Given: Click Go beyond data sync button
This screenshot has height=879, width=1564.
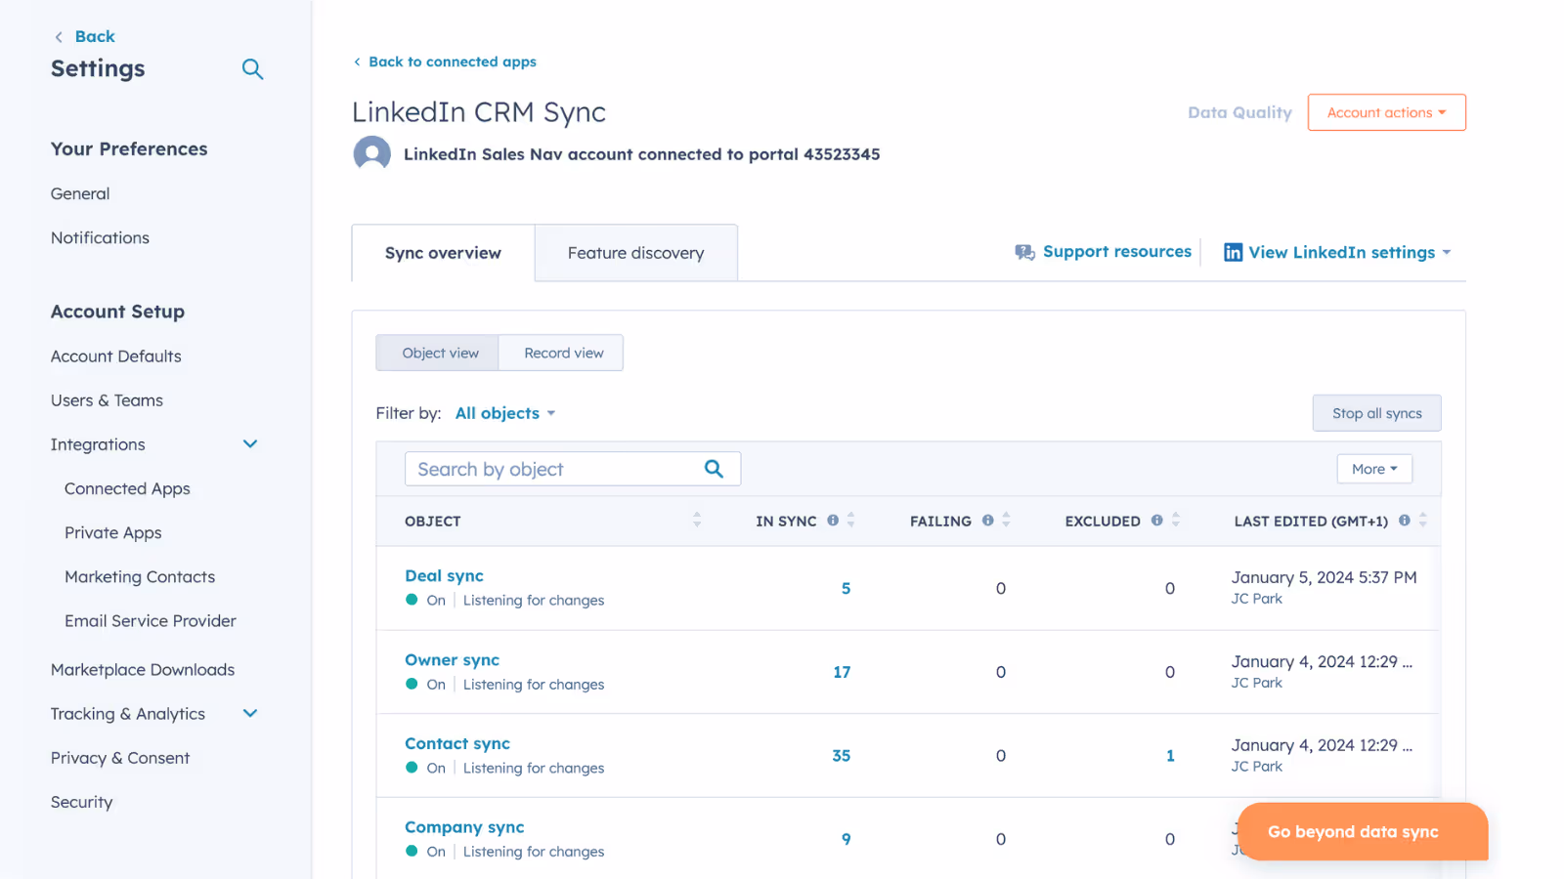Looking at the screenshot, I should (x=1363, y=832).
